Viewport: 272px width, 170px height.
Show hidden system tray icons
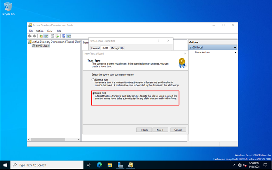point(234,165)
